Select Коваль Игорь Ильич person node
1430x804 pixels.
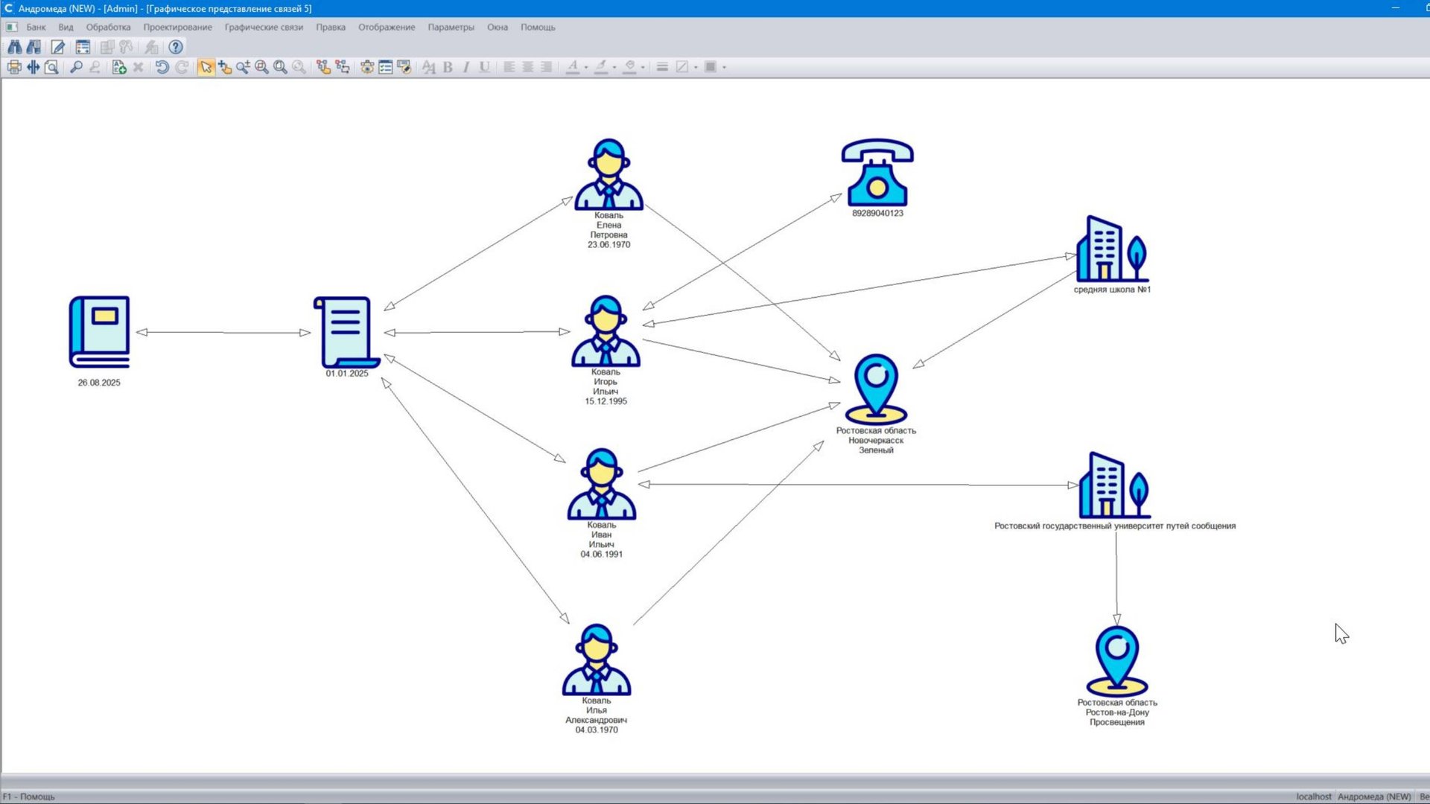tap(606, 332)
